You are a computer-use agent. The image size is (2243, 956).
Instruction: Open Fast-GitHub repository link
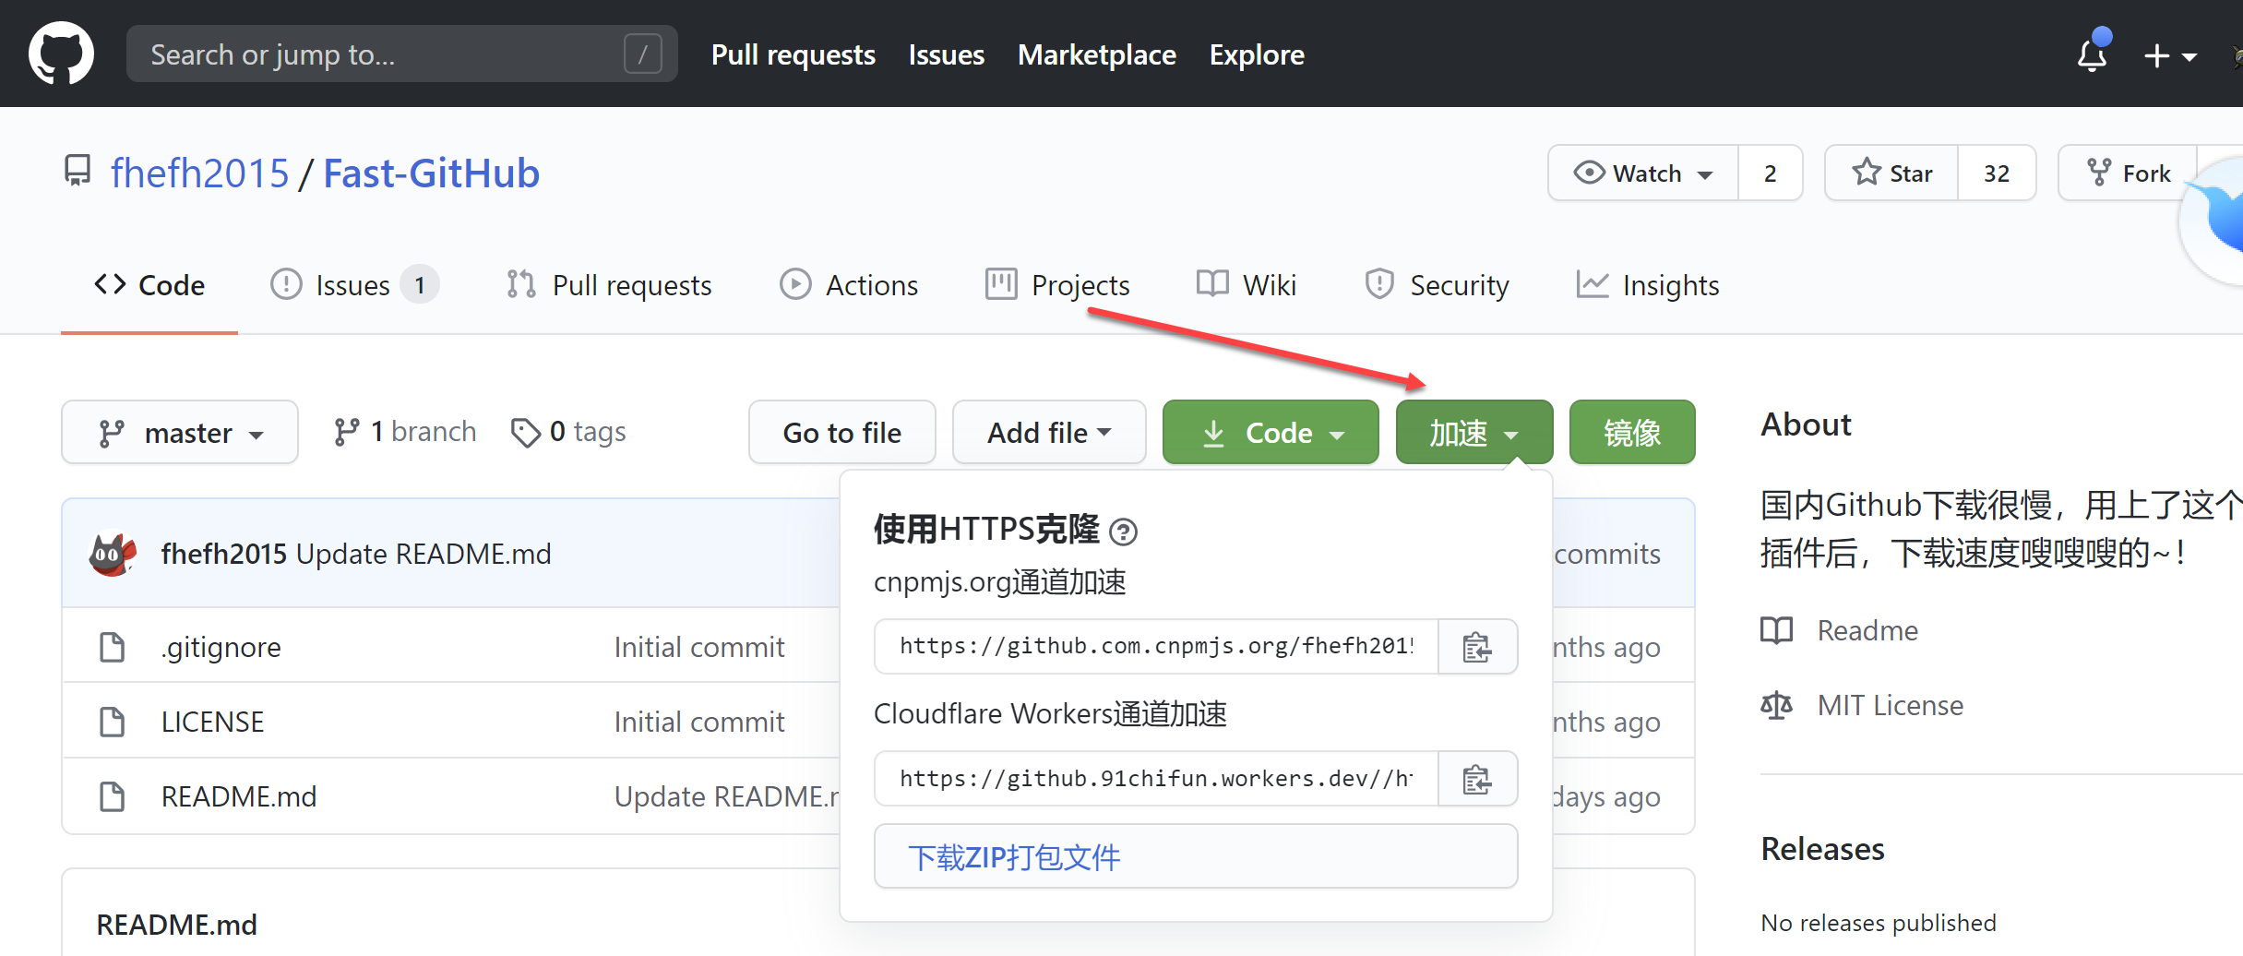coord(431,173)
